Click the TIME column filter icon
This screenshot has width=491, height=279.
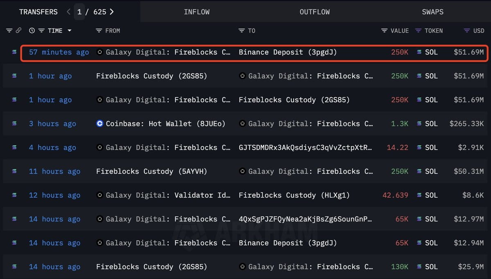[x=41, y=31]
